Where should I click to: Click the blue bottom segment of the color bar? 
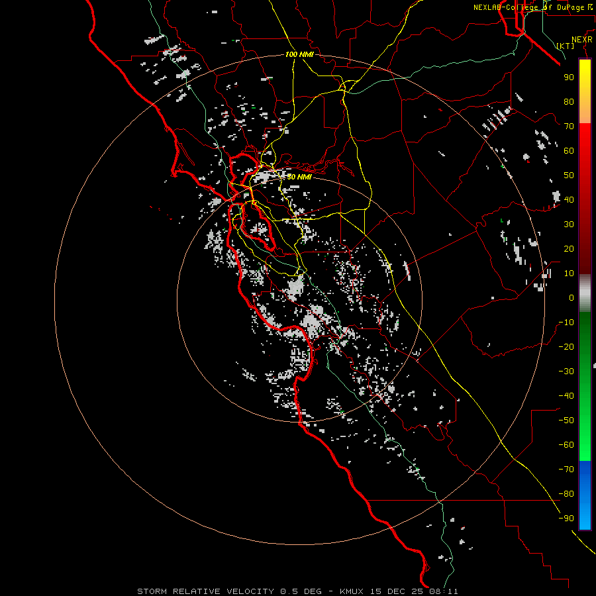585,495
